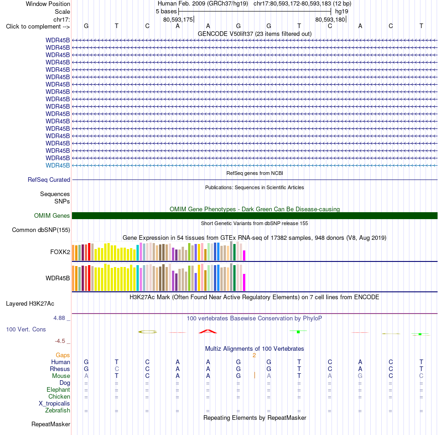Click the 'Click to complement -->' label
Image resolution: width=438 pixels, height=435 pixels.
pos(38,27)
